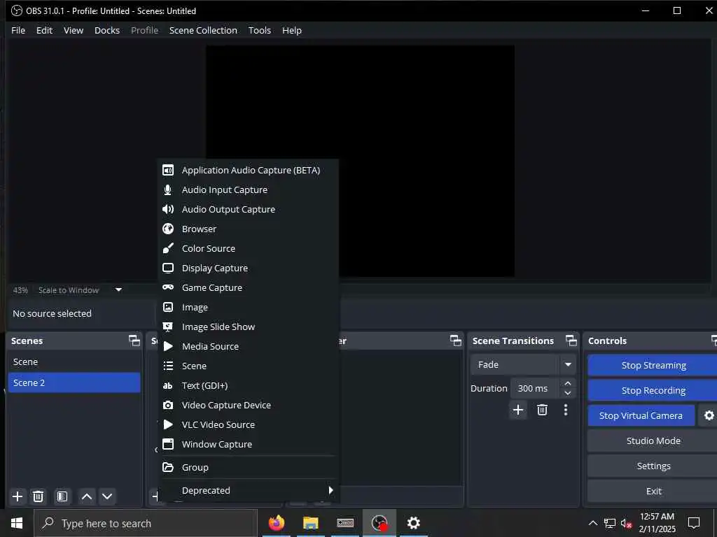The width and height of the screenshot is (717, 537).
Task: Move scene up with the up arrow
Action: tap(86, 496)
